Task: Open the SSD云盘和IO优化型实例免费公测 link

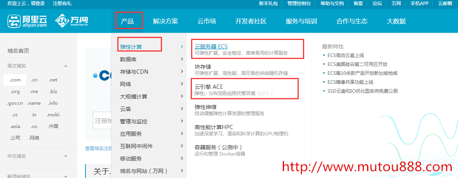Action: (362, 91)
